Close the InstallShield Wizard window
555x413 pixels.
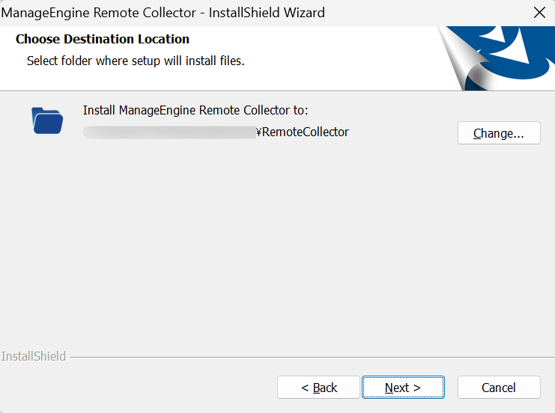pyautogui.click(x=539, y=13)
